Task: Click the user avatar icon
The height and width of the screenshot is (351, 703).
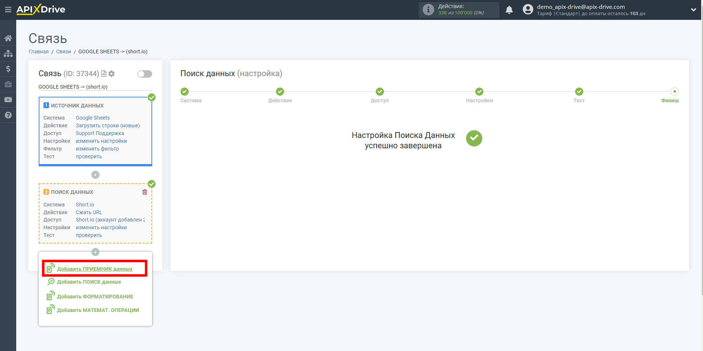Action: [x=528, y=10]
